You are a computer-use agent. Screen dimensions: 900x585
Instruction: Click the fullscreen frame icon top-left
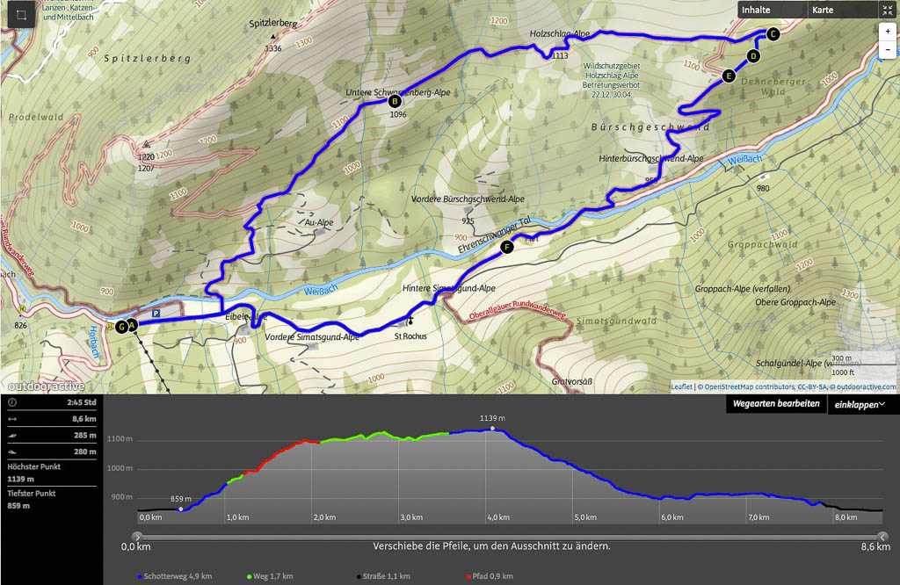coord(21,15)
